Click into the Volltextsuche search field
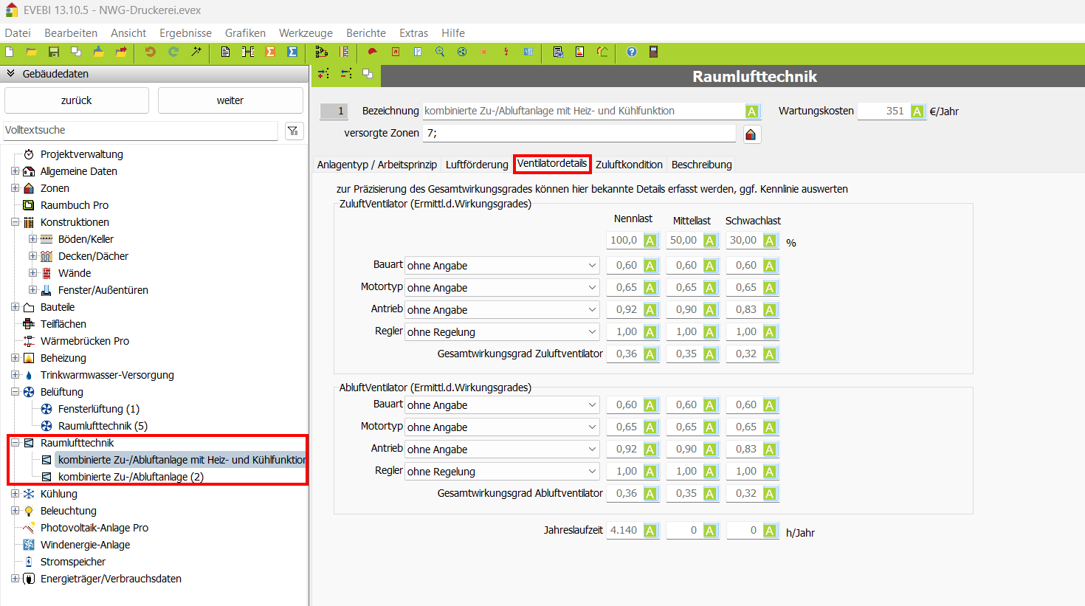Image resolution: width=1085 pixels, height=606 pixels. tap(140, 131)
